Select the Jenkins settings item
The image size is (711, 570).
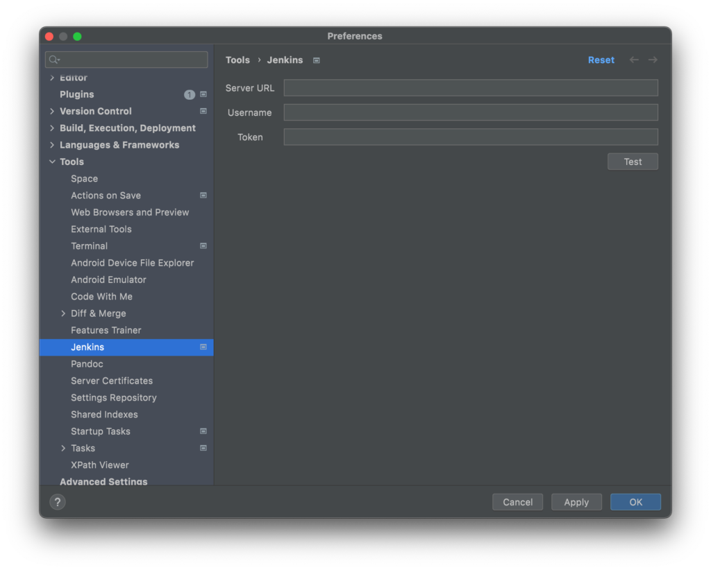pyautogui.click(x=126, y=347)
